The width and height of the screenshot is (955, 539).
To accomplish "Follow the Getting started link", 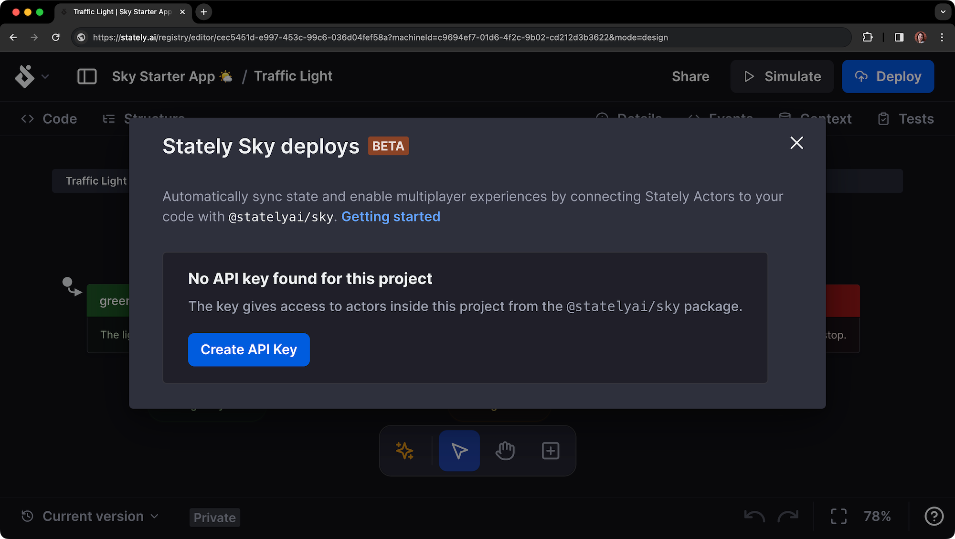I will pos(391,216).
